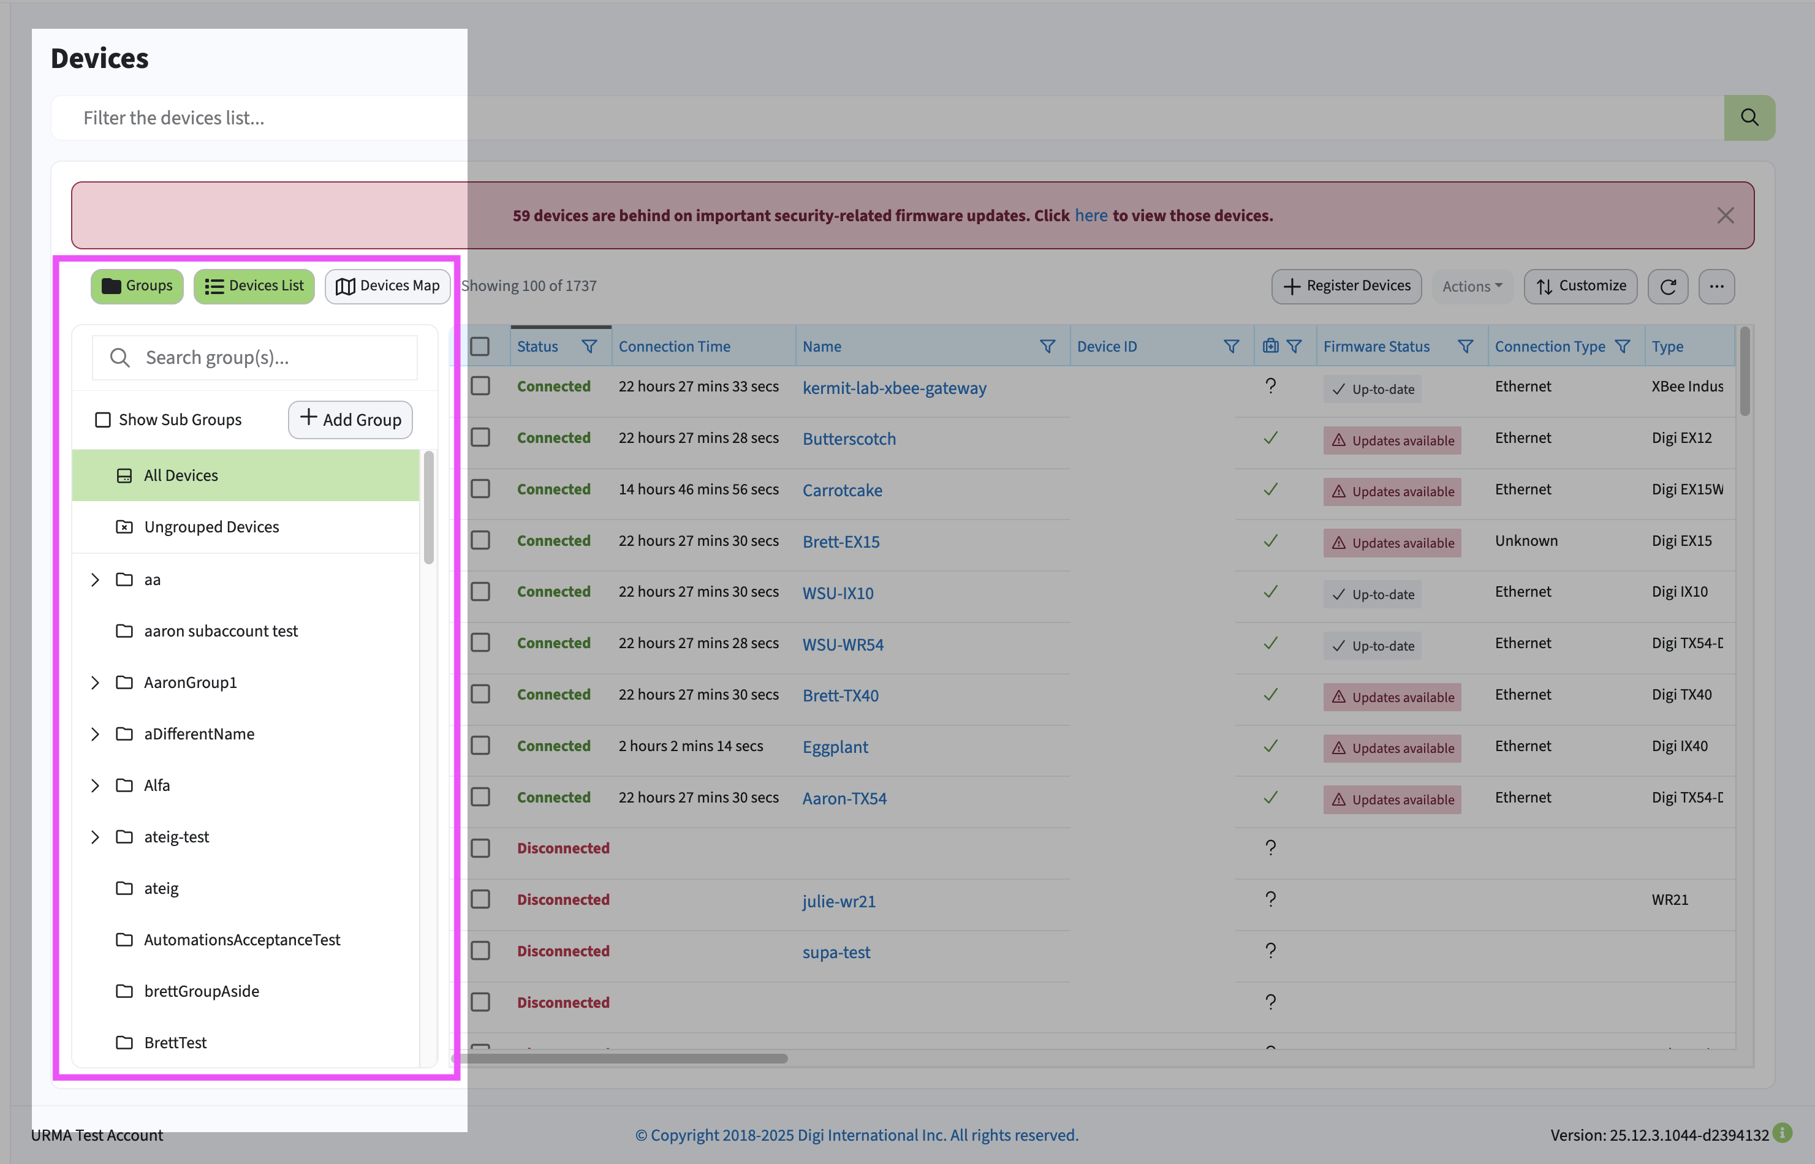Dismiss the firmware warning banner
The height and width of the screenshot is (1164, 1815).
(1724, 216)
